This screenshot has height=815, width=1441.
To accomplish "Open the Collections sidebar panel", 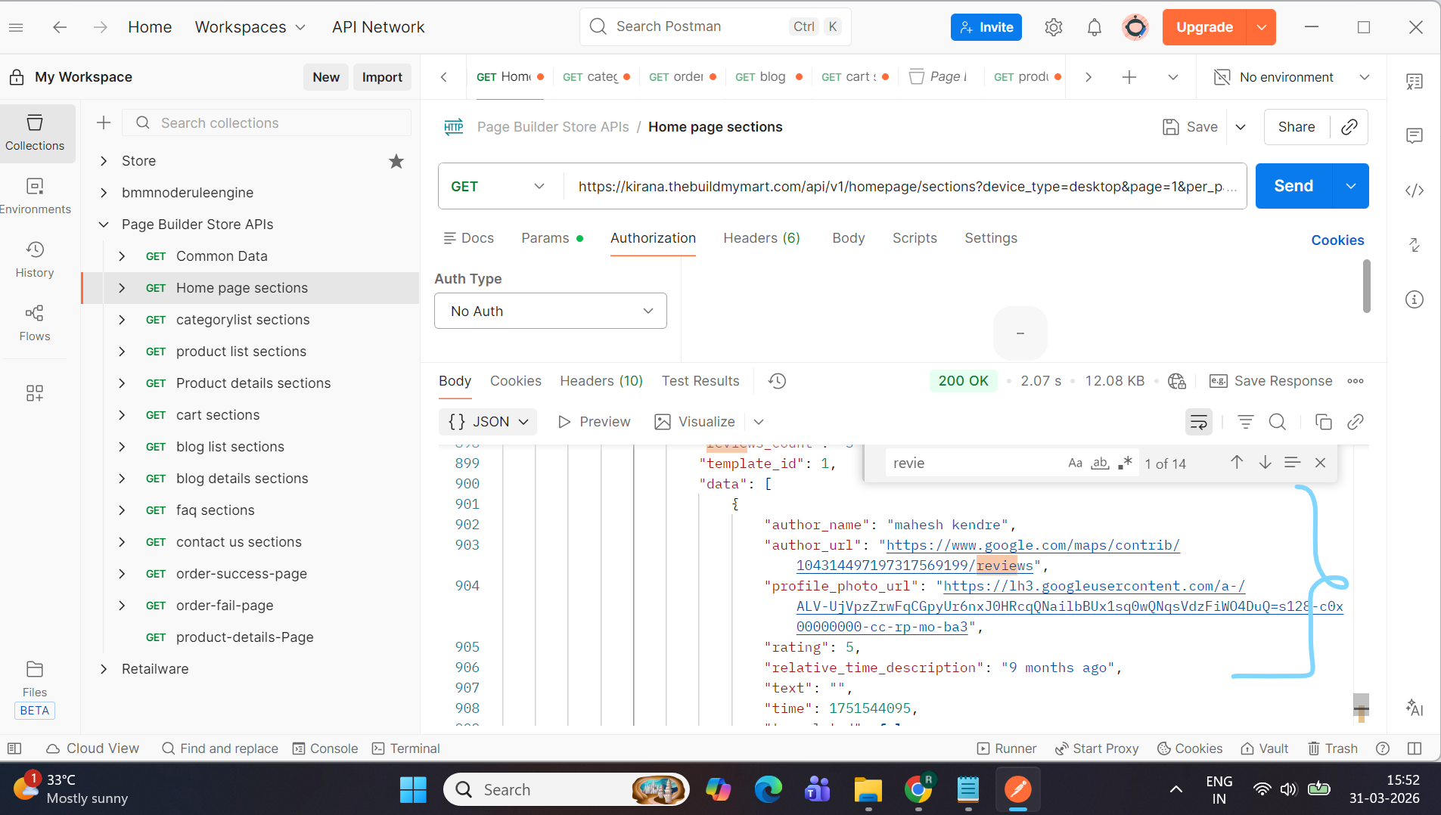I will (x=35, y=132).
